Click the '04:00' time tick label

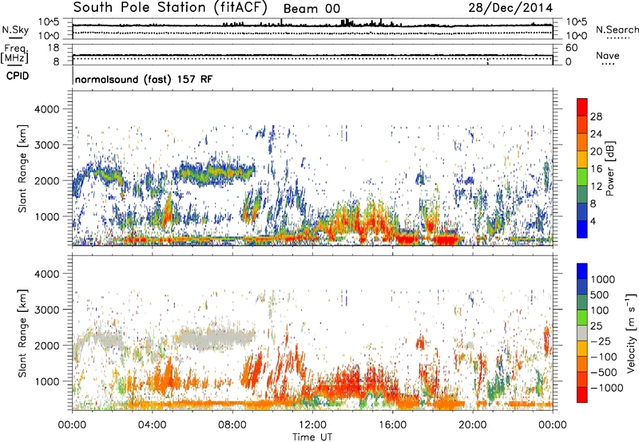(x=152, y=425)
